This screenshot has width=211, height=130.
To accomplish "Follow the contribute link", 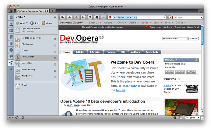I will click(x=129, y=86).
